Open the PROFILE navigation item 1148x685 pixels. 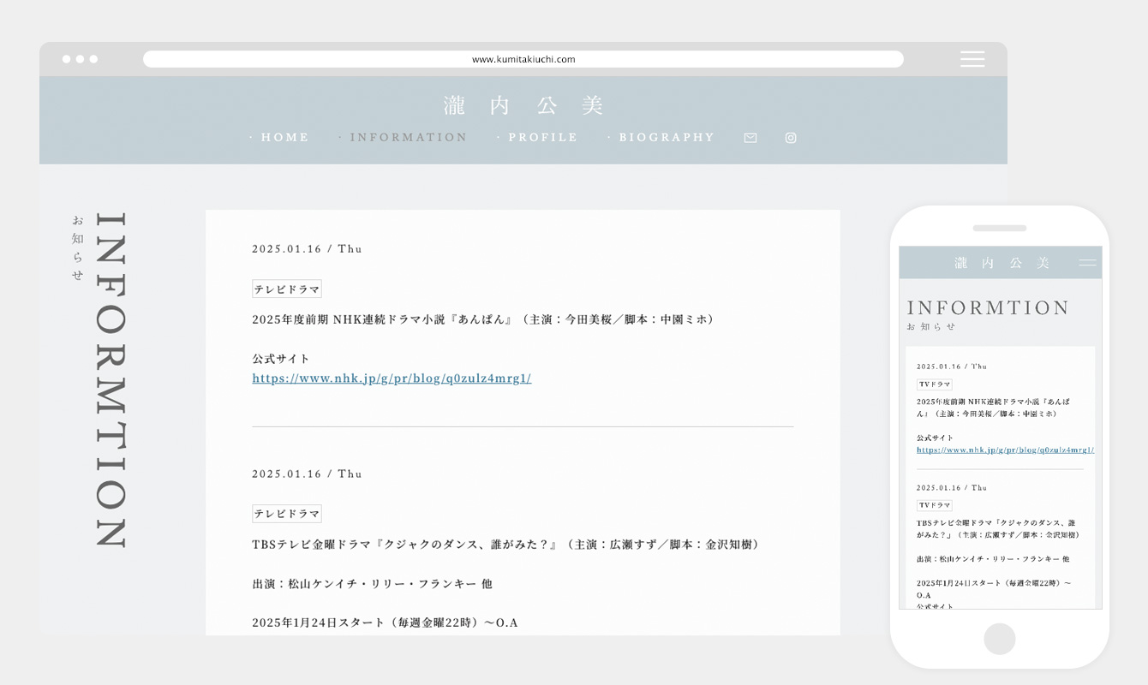(x=542, y=137)
